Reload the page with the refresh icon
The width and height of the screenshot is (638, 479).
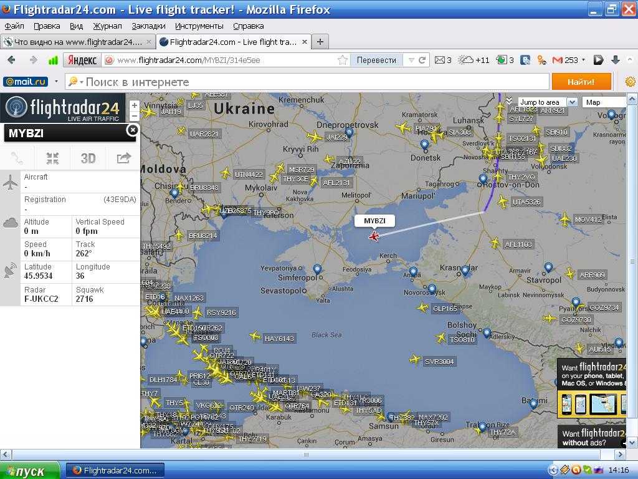422,60
